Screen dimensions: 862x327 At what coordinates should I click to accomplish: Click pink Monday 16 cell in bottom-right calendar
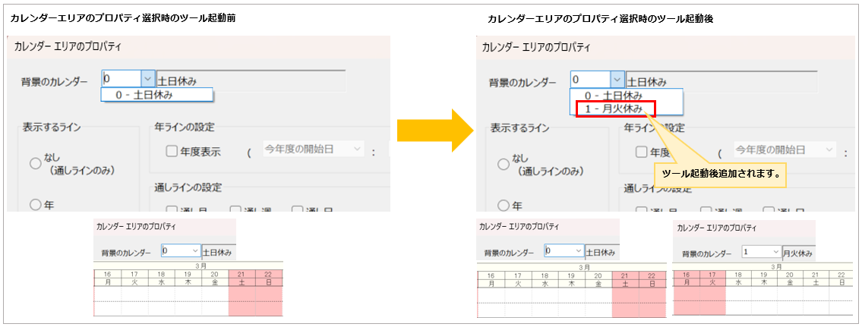coord(687,279)
